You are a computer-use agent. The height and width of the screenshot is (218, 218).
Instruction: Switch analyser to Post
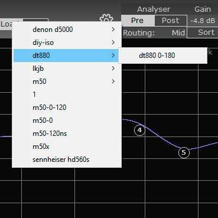(171, 21)
